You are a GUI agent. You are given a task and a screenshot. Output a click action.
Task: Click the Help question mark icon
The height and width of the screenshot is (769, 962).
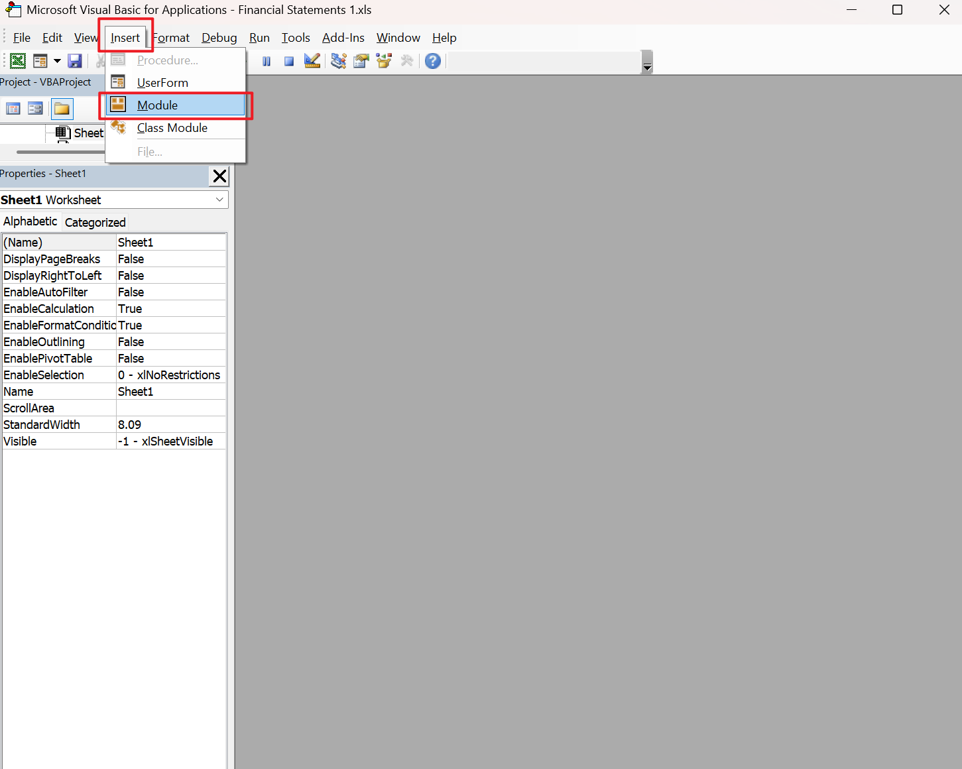tap(433, 61)
